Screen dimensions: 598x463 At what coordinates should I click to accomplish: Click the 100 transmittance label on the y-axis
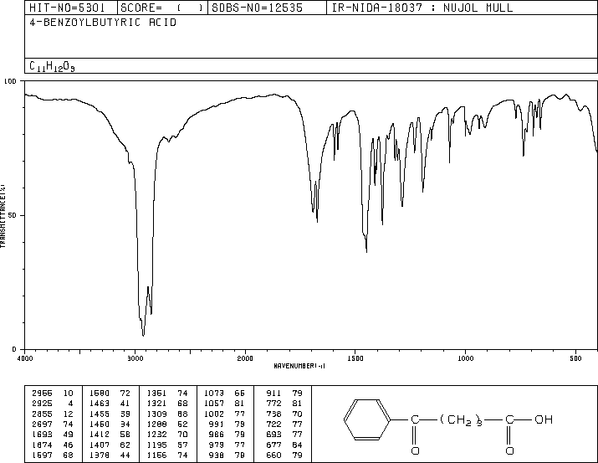tap(10, 81)
